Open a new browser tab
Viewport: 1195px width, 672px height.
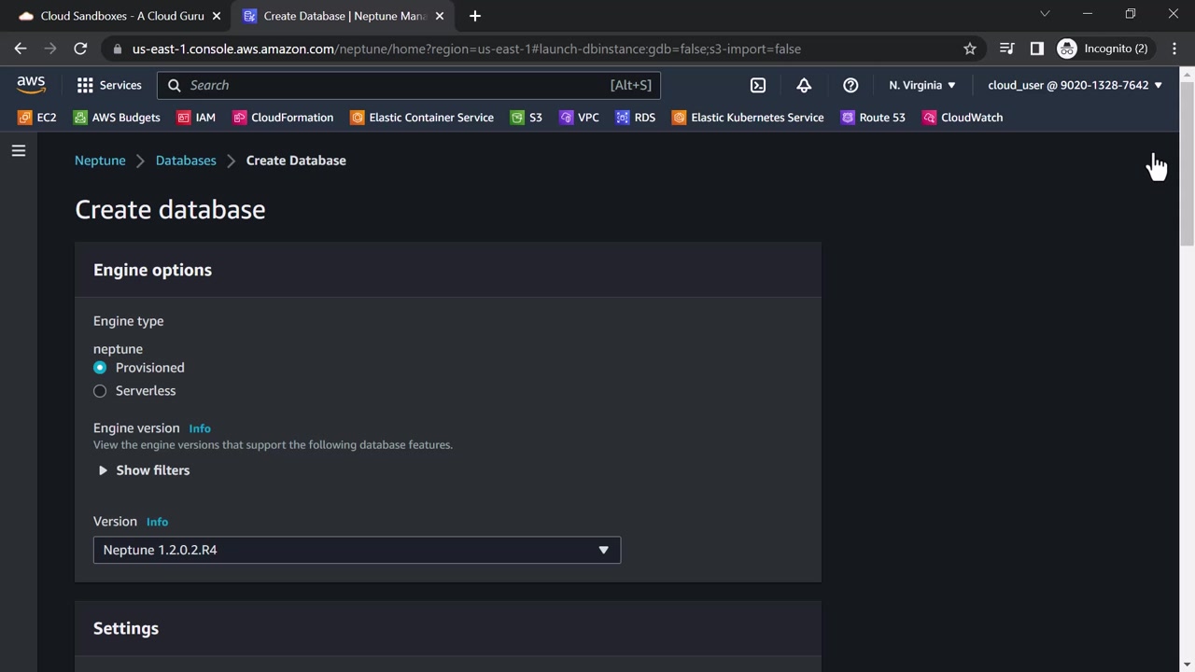pyautogui.click(x=475, y=16)
